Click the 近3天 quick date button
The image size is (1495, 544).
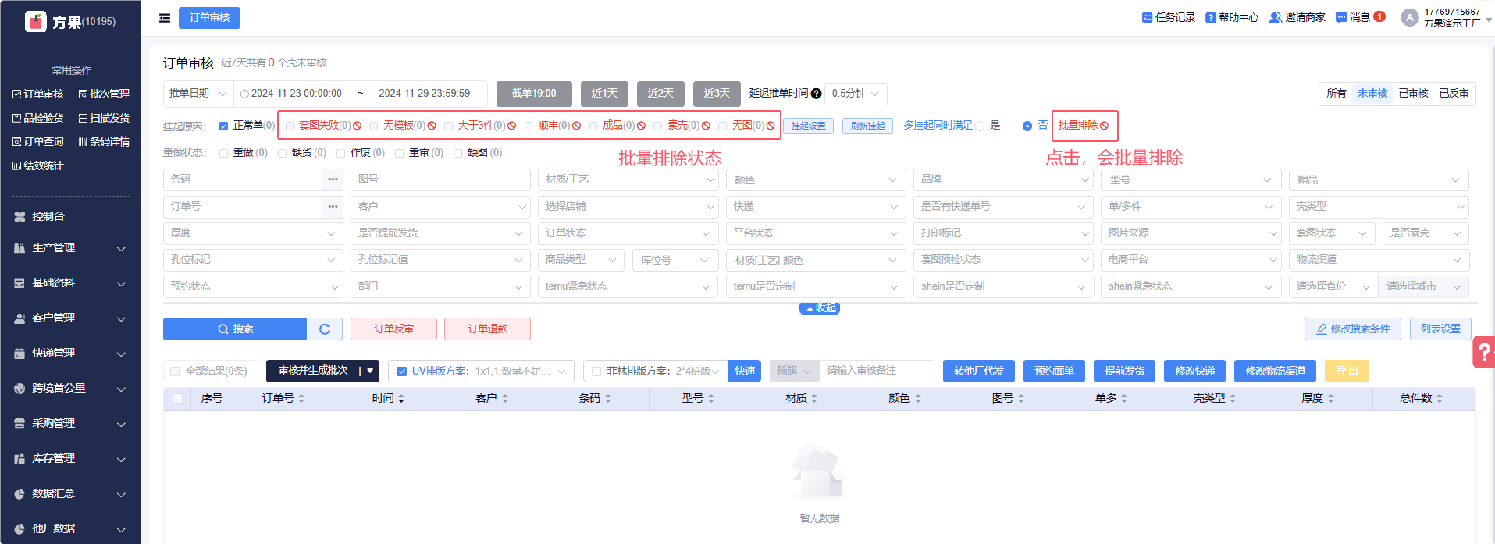[716, 94]
